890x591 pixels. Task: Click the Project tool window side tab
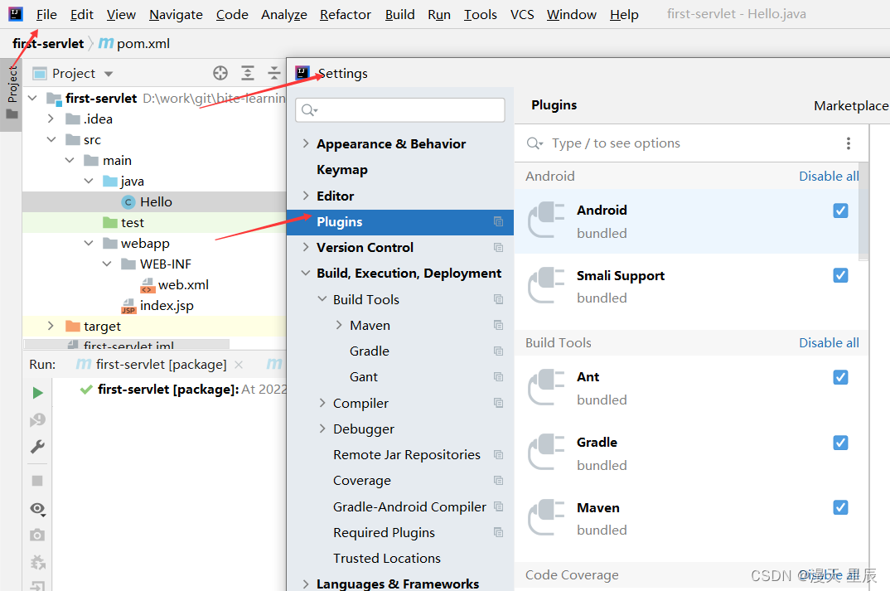point(12,94)
